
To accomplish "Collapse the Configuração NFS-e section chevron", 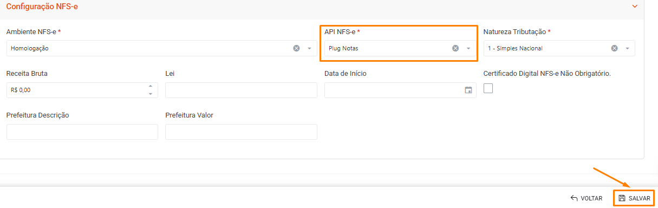I will pos(635,6).
